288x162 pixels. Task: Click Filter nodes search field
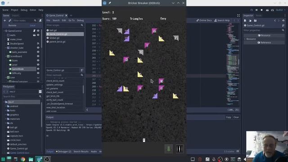24,21
